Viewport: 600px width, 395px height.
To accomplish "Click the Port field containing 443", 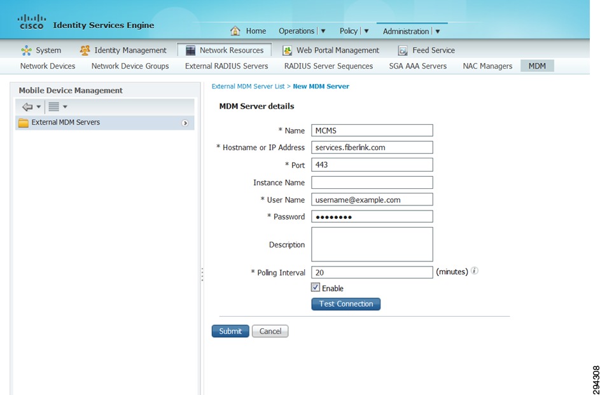I will pyautogui.click(x=372, y=165).
